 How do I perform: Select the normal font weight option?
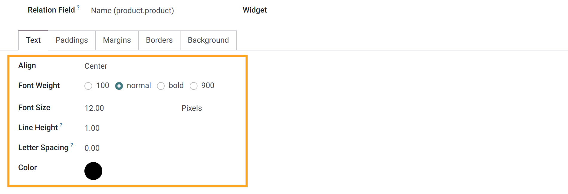(x=119, y=86)
